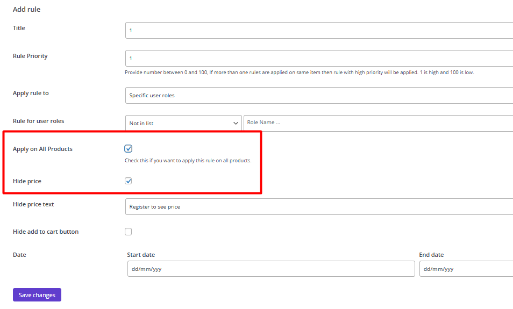Viewport: 513px width, 309px height.
Task: Click the Apply on All Products label
Action: [x=42, y=149]
